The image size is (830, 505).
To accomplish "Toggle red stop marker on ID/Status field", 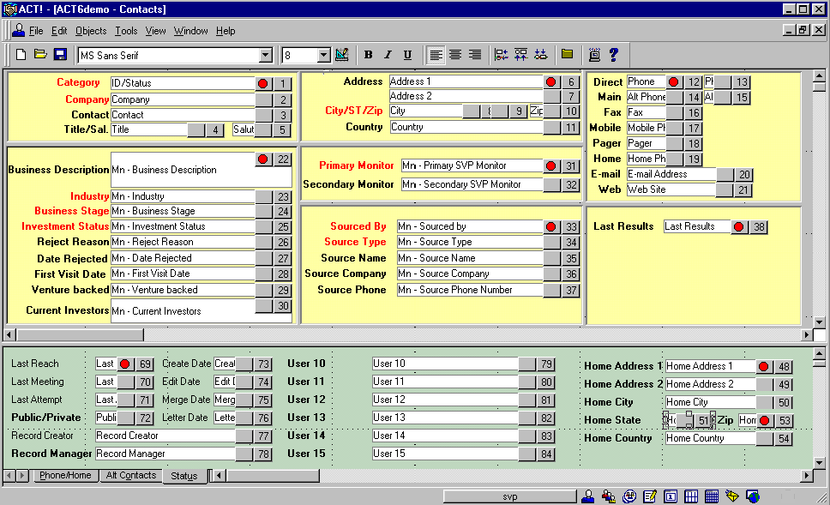I will (263, 84).
